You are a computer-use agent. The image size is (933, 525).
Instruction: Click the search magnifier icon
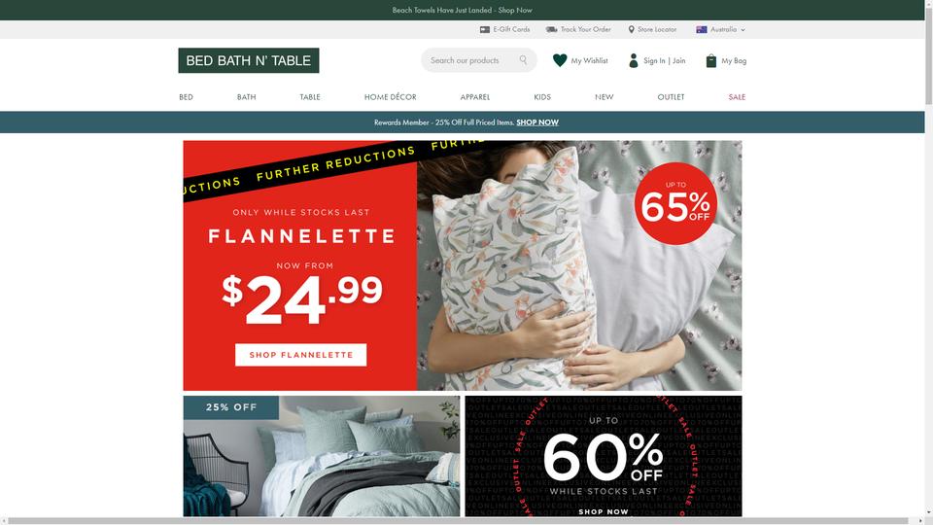(x=523, y=60)
